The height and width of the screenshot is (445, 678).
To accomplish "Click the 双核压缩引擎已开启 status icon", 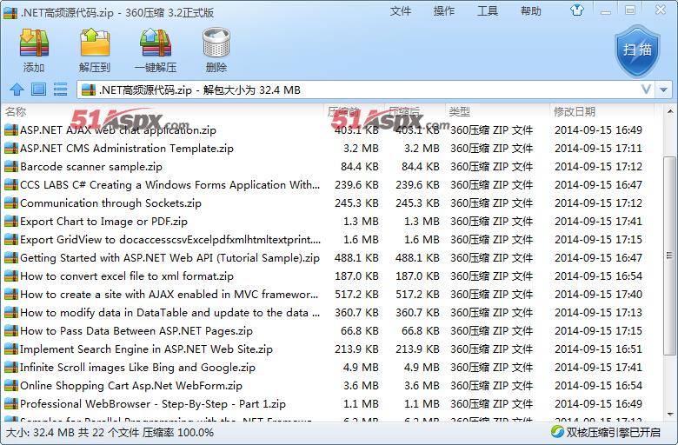I will pos(558,432).
